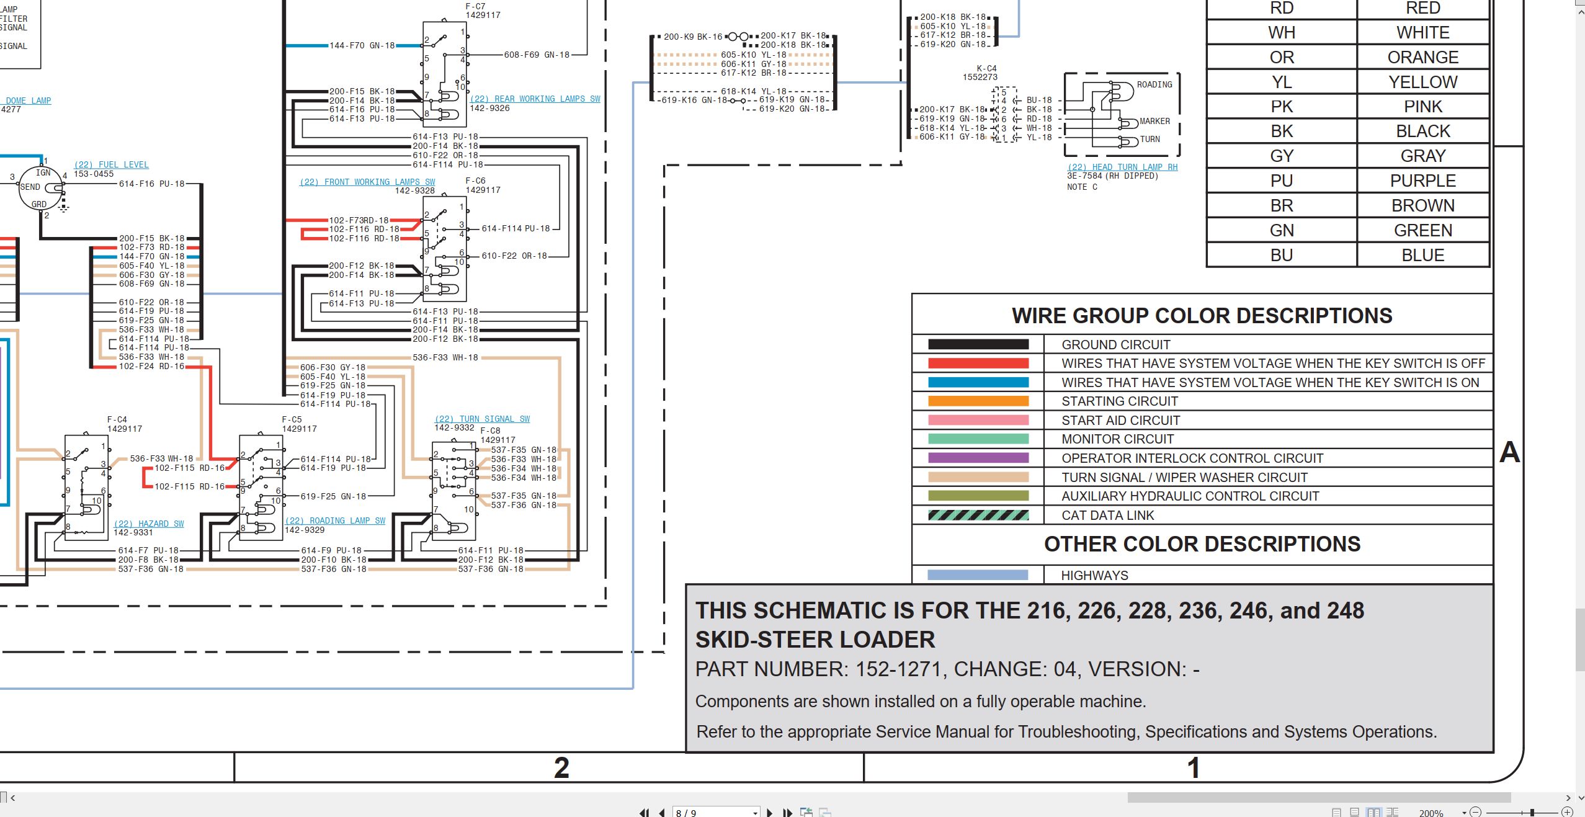This screenshot has width=1585, height=817.
Task: Click the 200% zoom value
Action: (1431, 813)
